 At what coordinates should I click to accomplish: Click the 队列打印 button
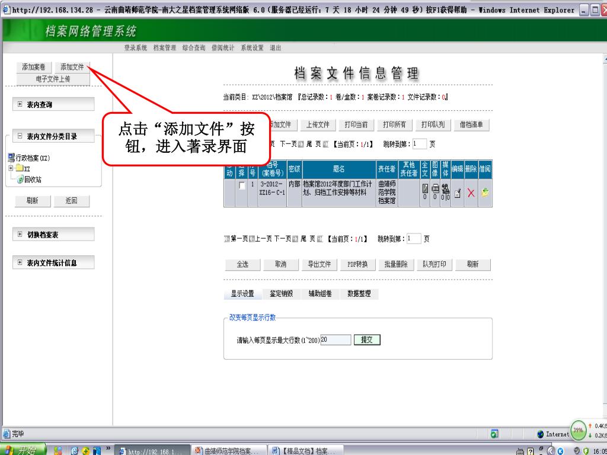point(434,264)
